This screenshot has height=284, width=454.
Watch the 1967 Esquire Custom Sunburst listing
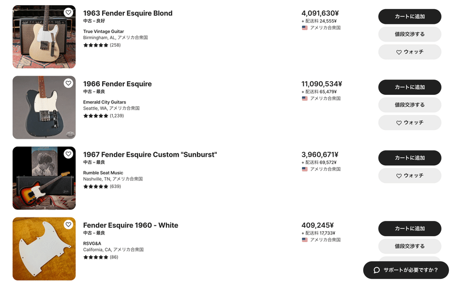410,176
